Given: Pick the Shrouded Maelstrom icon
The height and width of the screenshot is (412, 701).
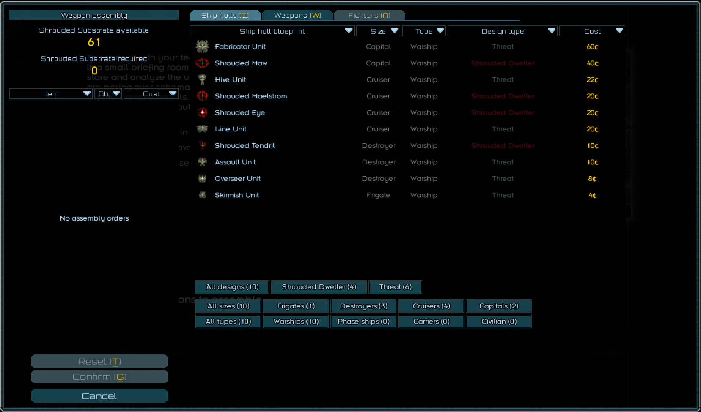Looking at the screenshot, I should pyautogui.click(x=202, y=96).
